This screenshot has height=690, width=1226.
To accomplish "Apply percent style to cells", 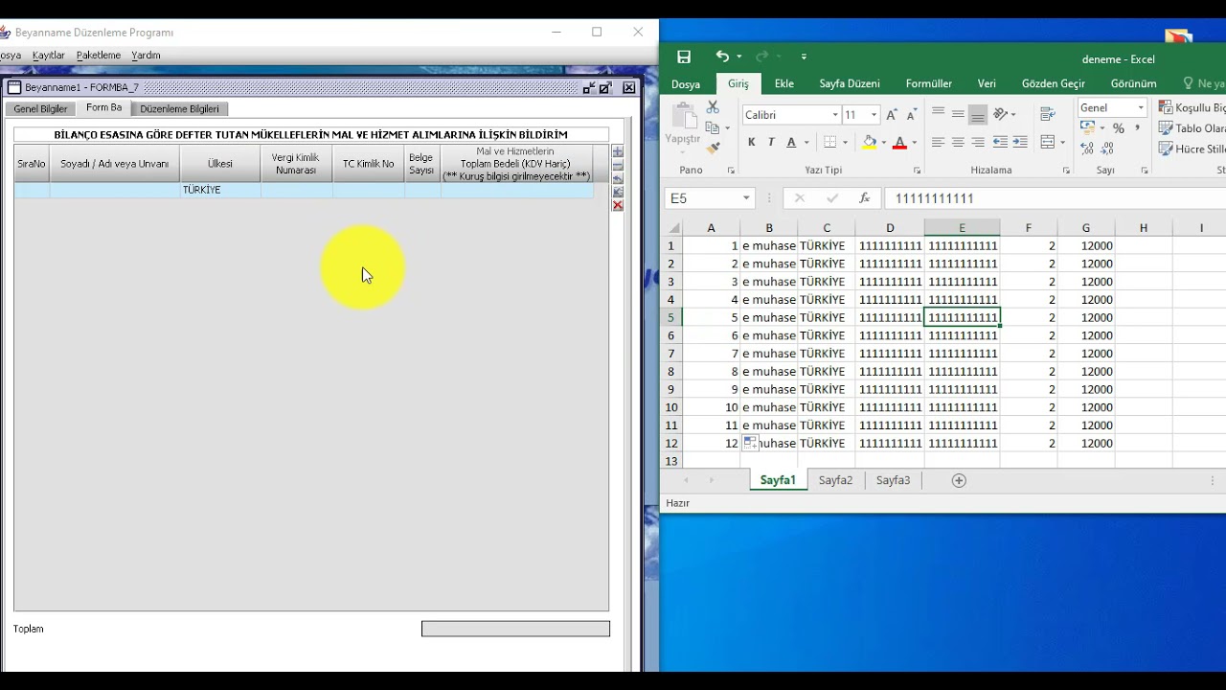I will (x=1118, y=128).
